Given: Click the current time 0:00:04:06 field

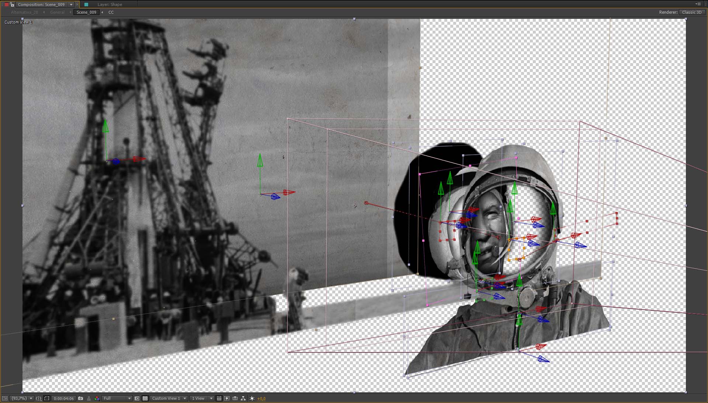Looking at the screenshot, I should click(x=63, y=398).
